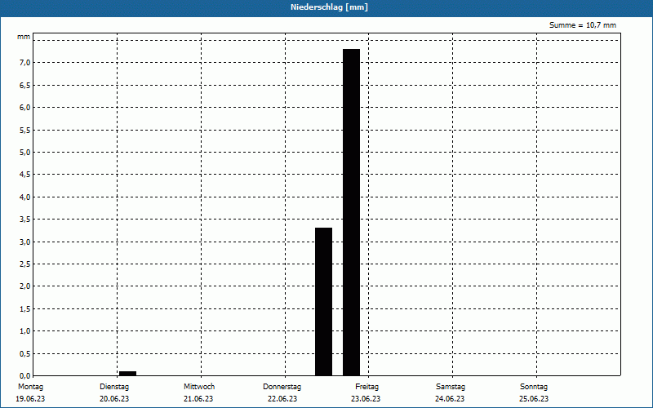Click the 6,5 y-axis value
This screenshot has height=408, width=653.
pos(25,85)
